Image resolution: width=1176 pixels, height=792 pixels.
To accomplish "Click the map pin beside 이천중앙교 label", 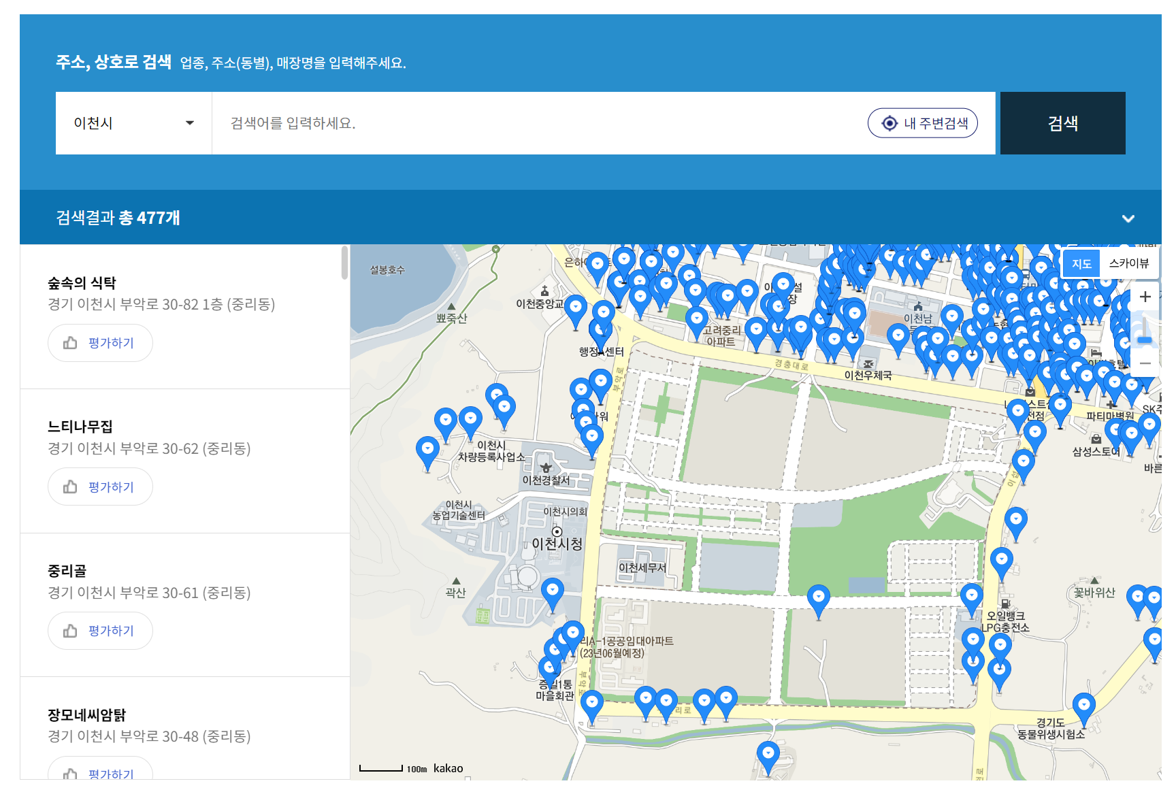I will (576, 311).
